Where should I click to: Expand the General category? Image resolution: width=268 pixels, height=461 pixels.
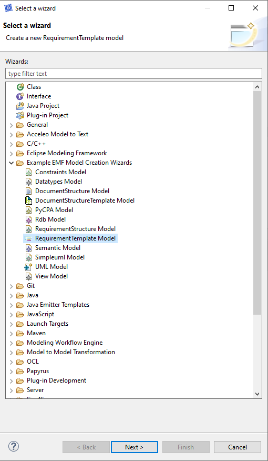pos(12,125)
